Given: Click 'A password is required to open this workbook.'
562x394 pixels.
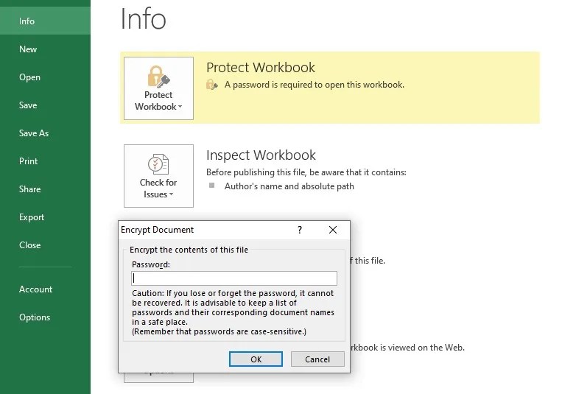Looking at the screenshot, I should pyautogui.click(x=315, y=85).
